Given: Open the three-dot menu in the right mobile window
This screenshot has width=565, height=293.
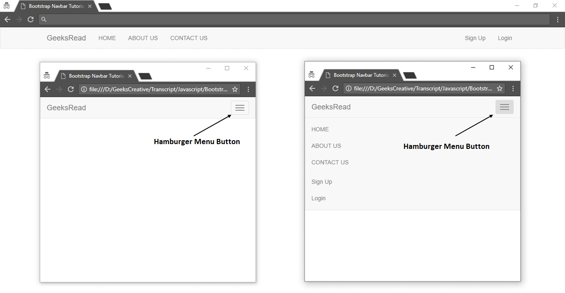Looking at the screenshot, I should (513, 88).
